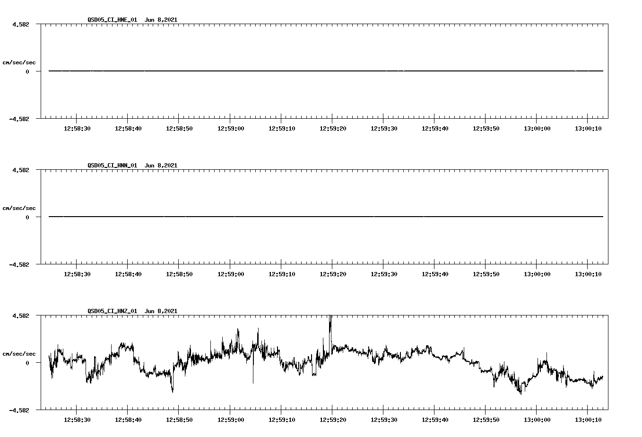Image resolution: width=642 pixels, height=437 pixels.
Task: Click the zero label on the HNZ amplitude axis
Action: (x=27, y=363)
